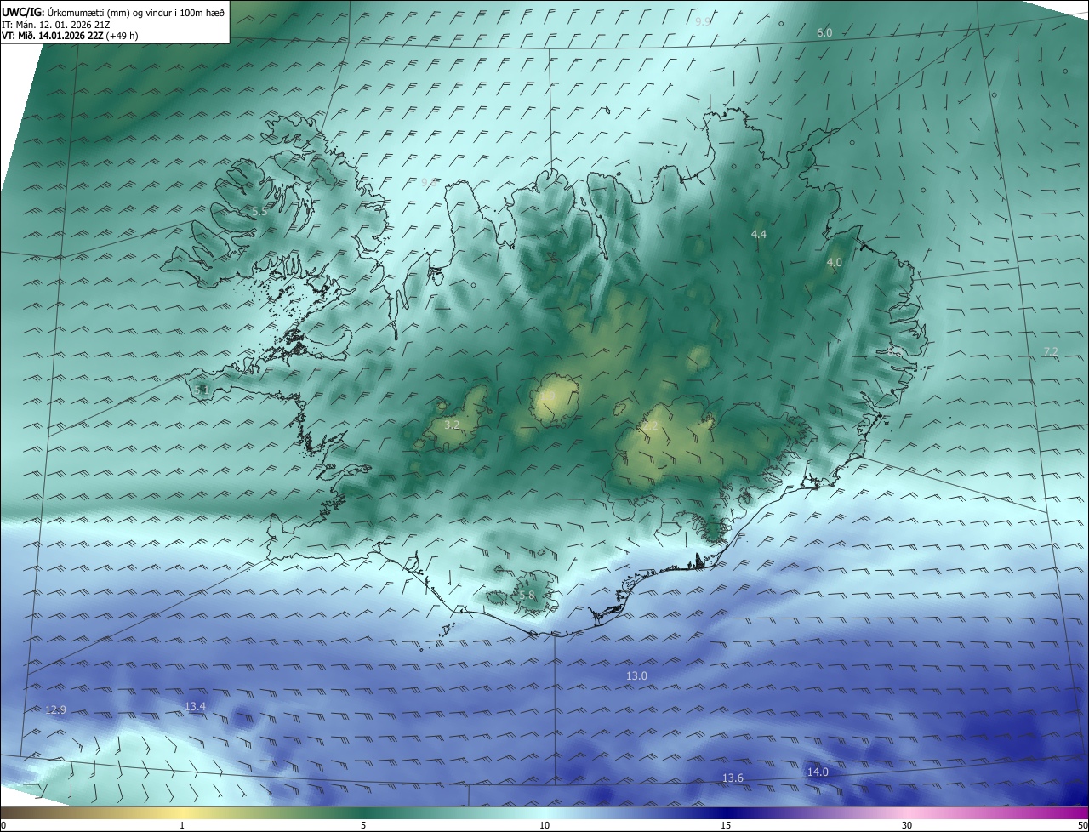The width and height of the screenshot is (1089, 832).
Task: Click the '7.2' value on the map
Action: pyautogui.click(x=1051, y=352)
